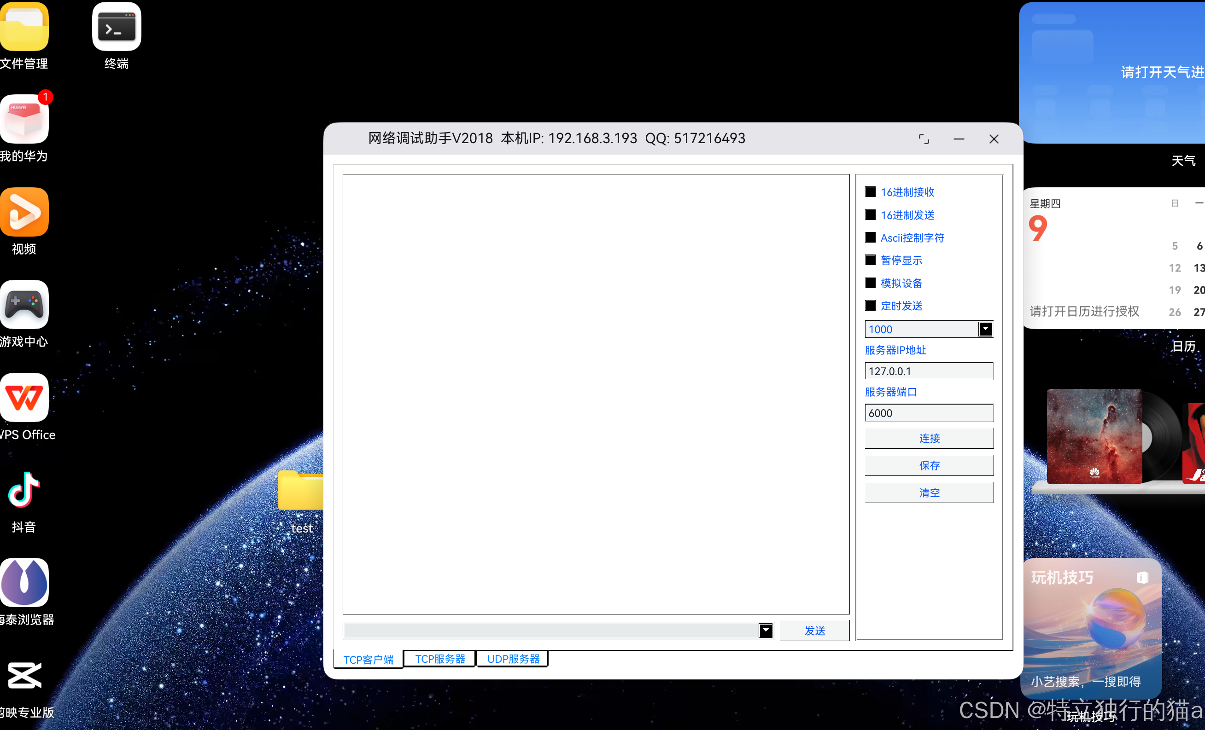
Task: Click the 发送 send button
Action: coord(815,631)
